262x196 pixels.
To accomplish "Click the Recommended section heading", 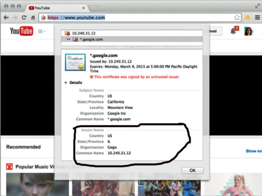I will point(23,147).
